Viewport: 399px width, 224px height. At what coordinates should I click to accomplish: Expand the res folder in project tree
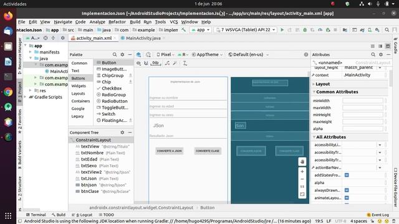pyautogui.click(x=31, y=90)
